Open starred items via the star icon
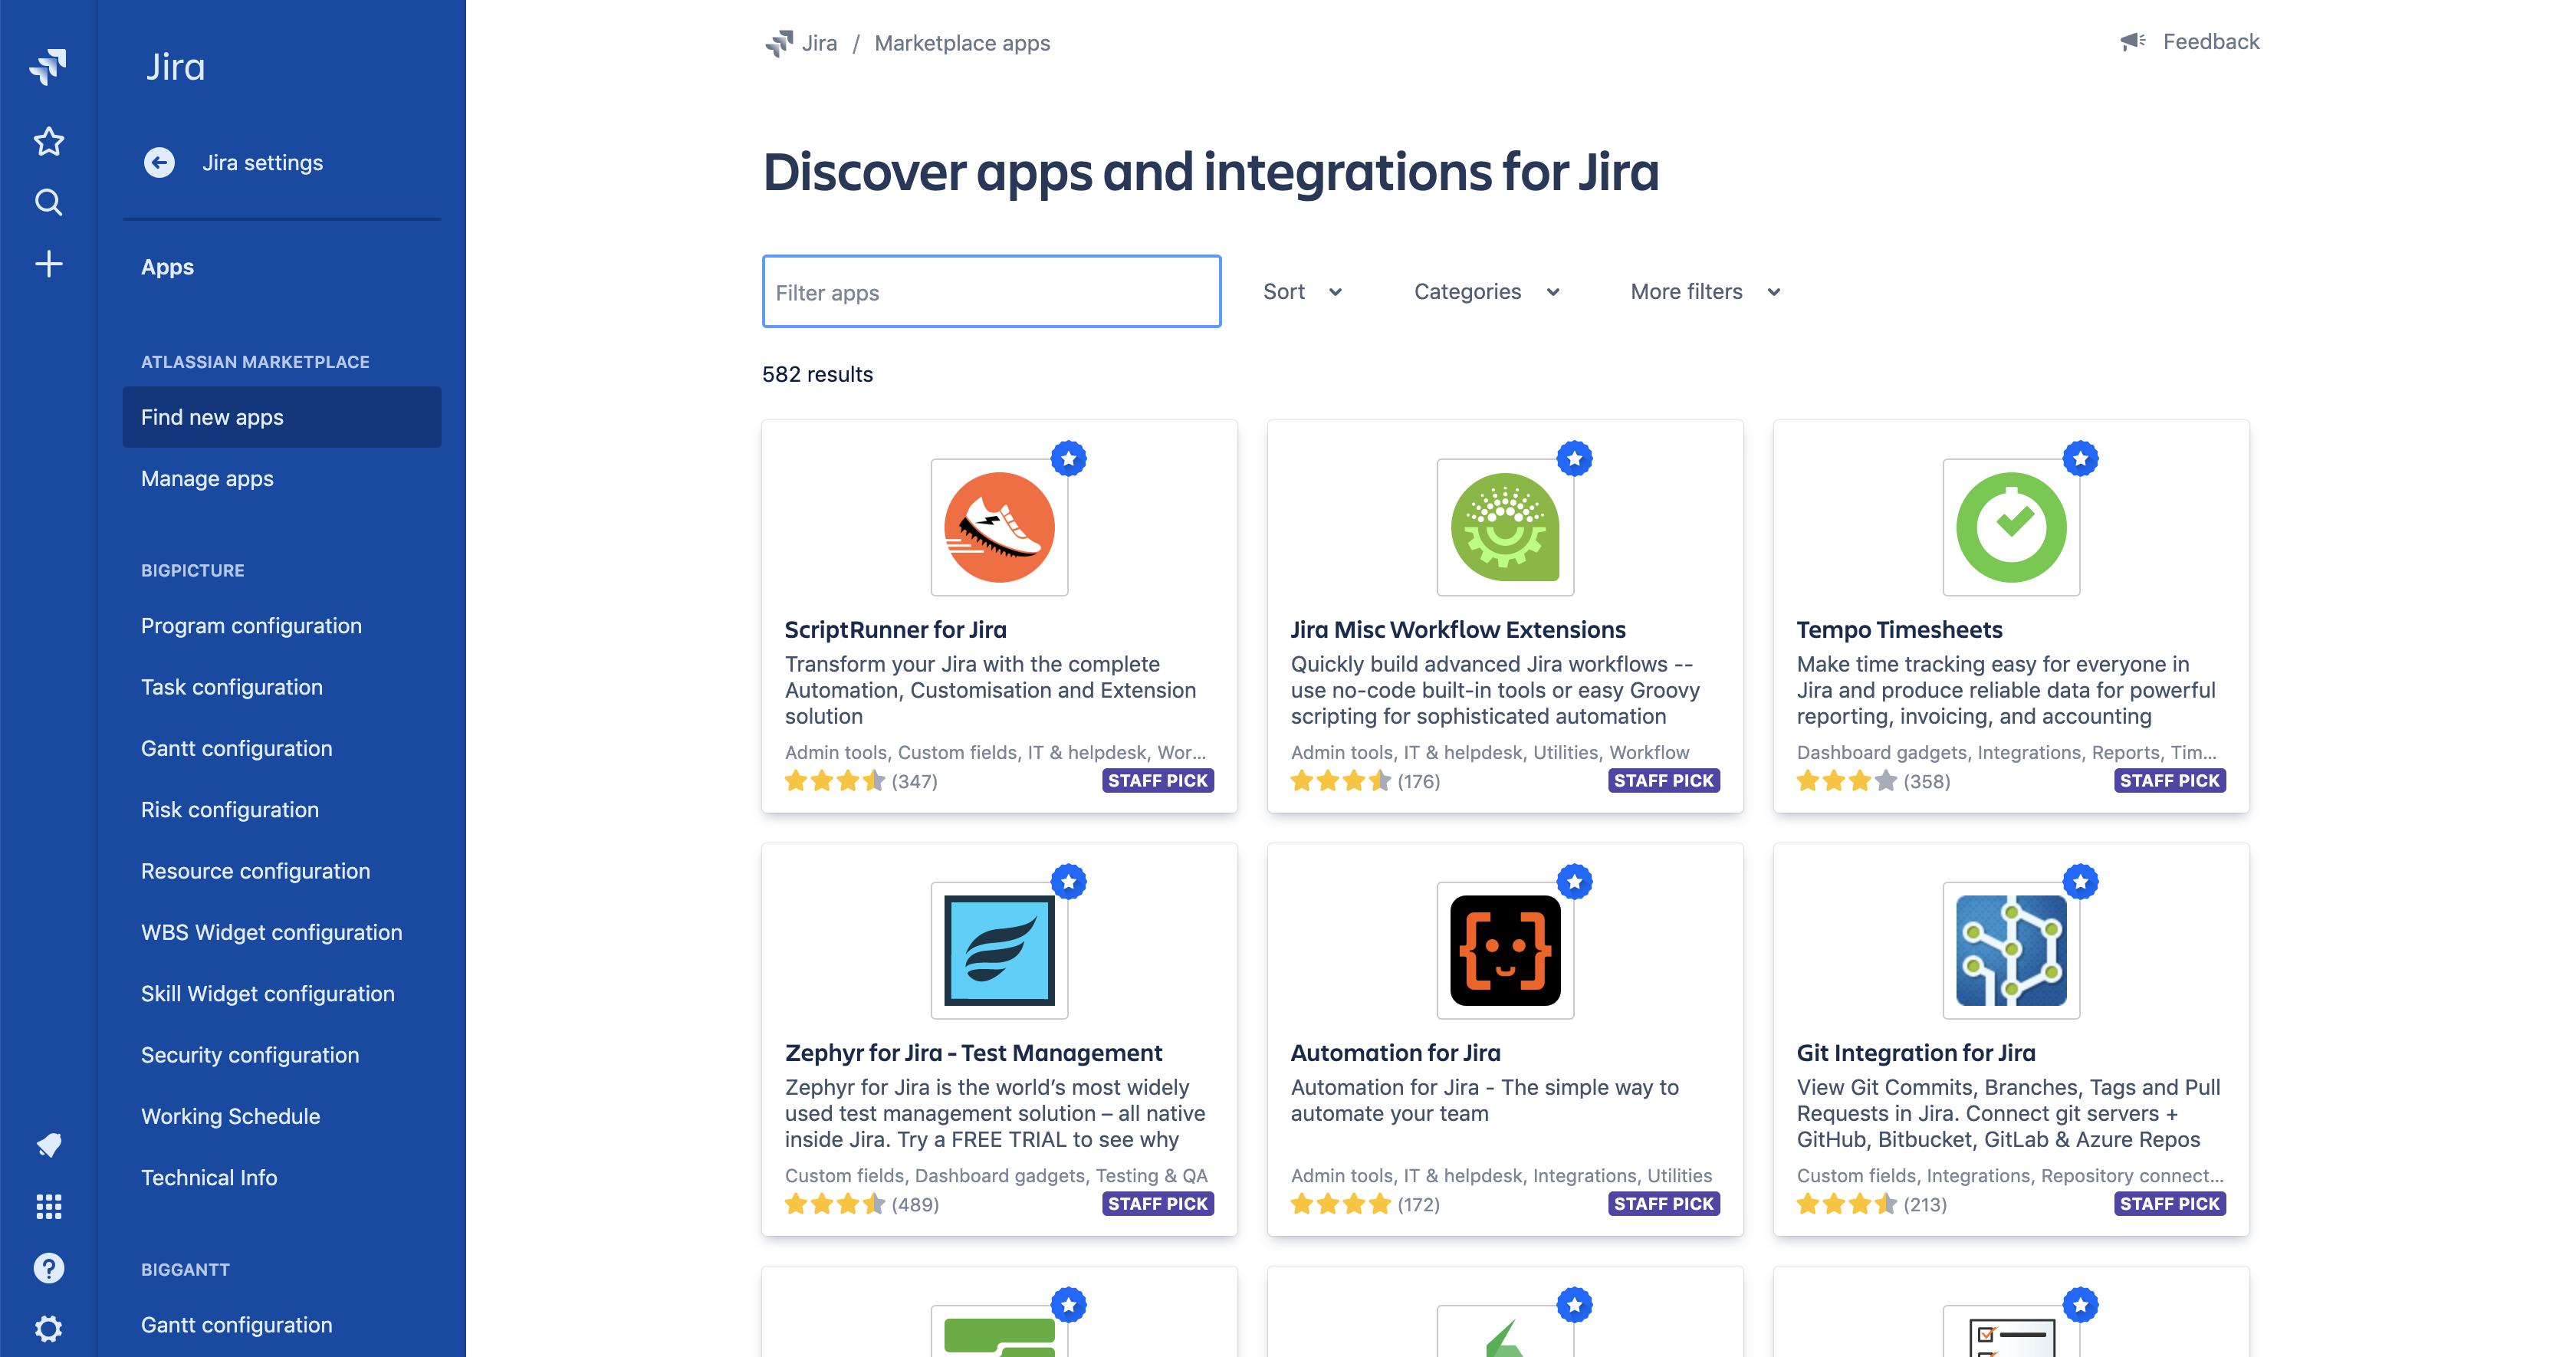 tap(48, 141)
